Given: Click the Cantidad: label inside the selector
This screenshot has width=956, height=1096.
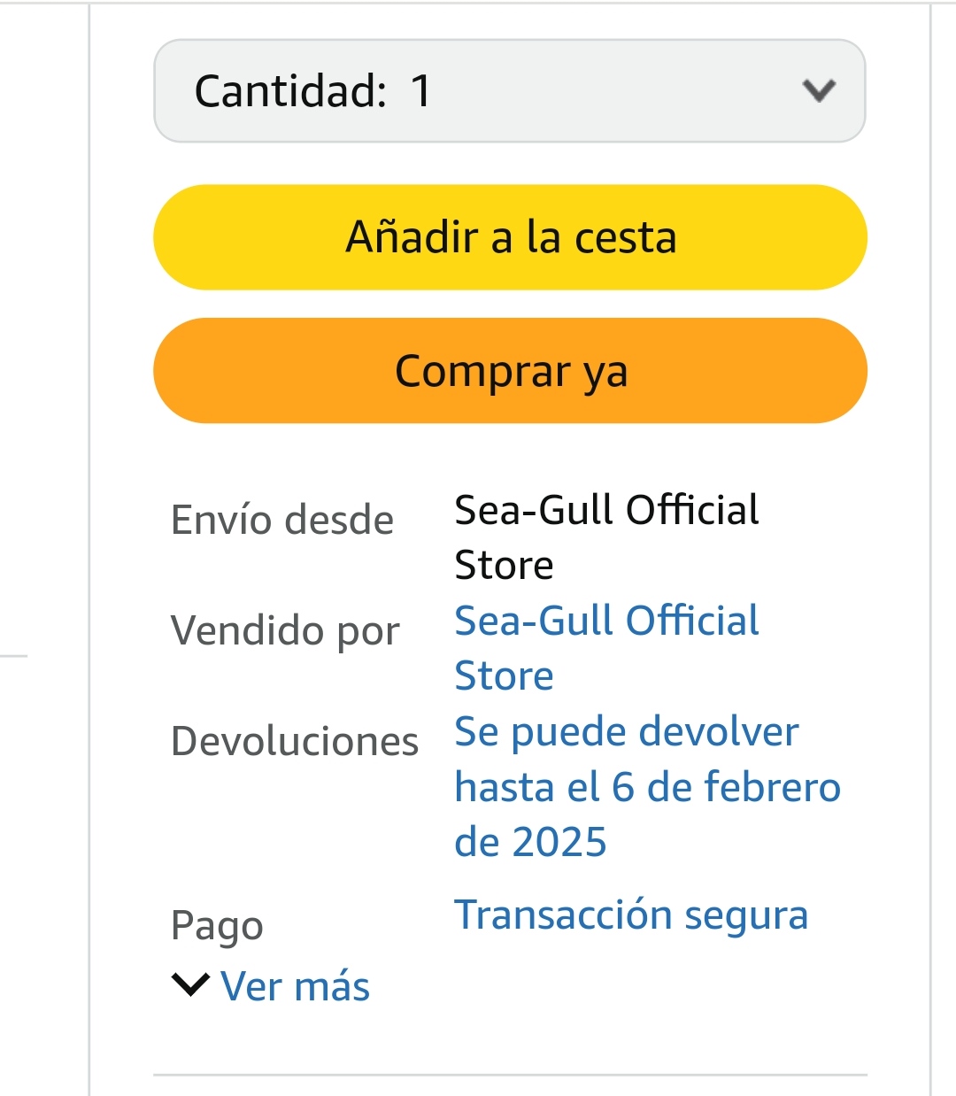Looking at the screenshot, I should (x=290, y=91).
